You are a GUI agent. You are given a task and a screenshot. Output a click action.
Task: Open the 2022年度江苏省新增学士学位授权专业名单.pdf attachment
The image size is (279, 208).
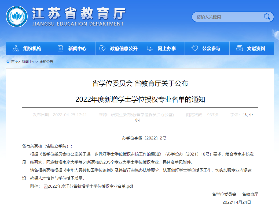coord(90,186)
